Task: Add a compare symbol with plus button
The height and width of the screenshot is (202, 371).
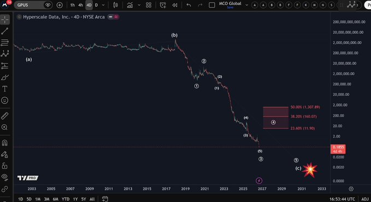Action: (60, 5)
